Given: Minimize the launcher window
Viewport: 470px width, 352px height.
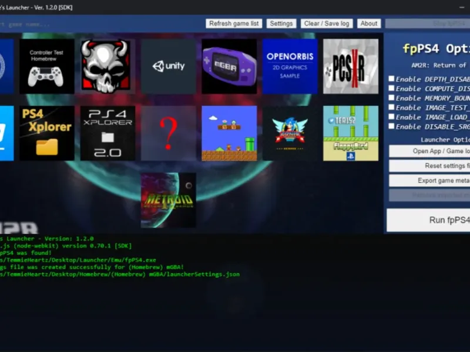Looking at the screenshot, I should point(462,8).
